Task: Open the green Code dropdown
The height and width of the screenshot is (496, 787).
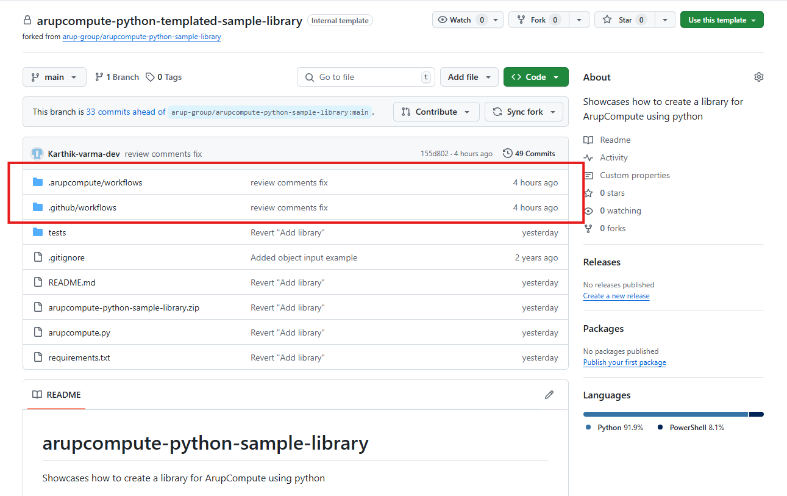Action: [535, 77]
